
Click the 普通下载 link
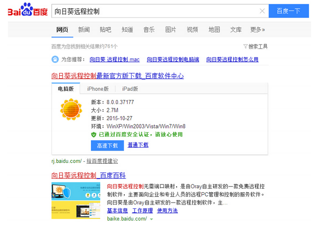(x=138, y=145)
